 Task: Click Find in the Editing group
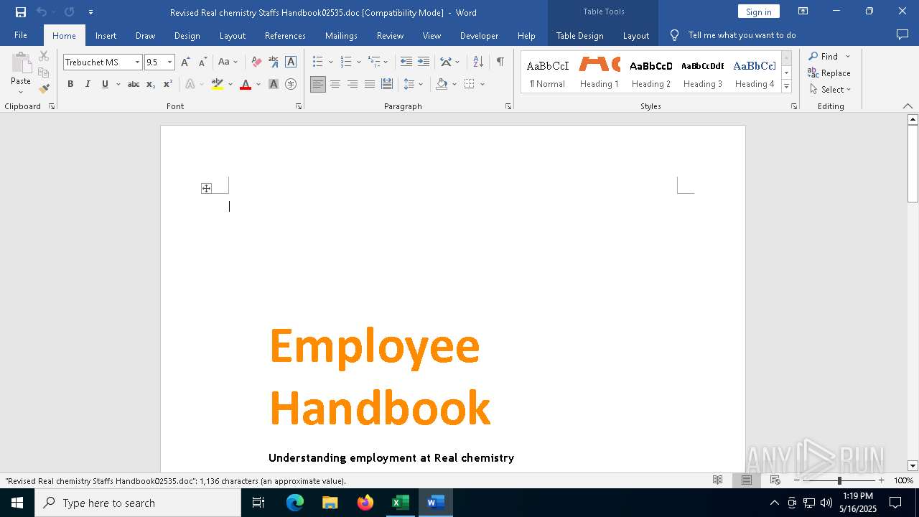[823, 56]
